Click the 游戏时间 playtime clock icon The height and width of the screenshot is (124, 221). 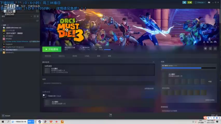[80, 49]
